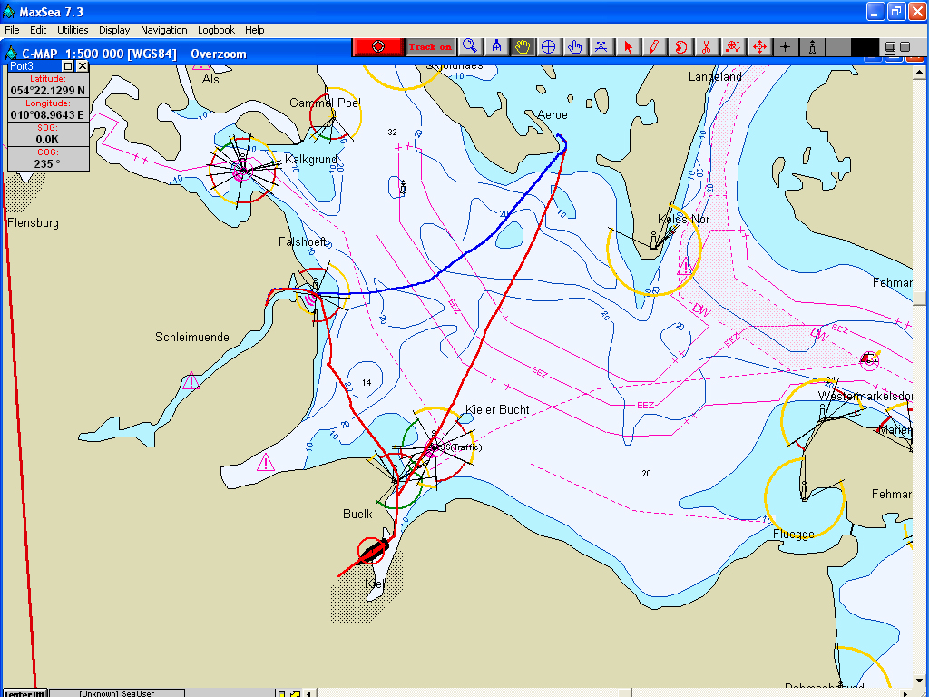This screenshot has height=697, width=929.
Task: Select the yellow hand pan tool
Action: (523, 47)
